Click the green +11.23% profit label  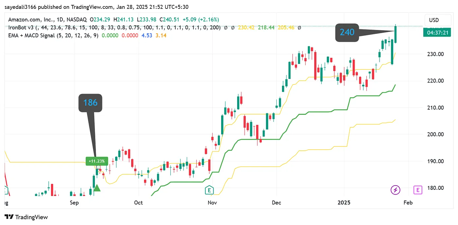tap(97, 161)
